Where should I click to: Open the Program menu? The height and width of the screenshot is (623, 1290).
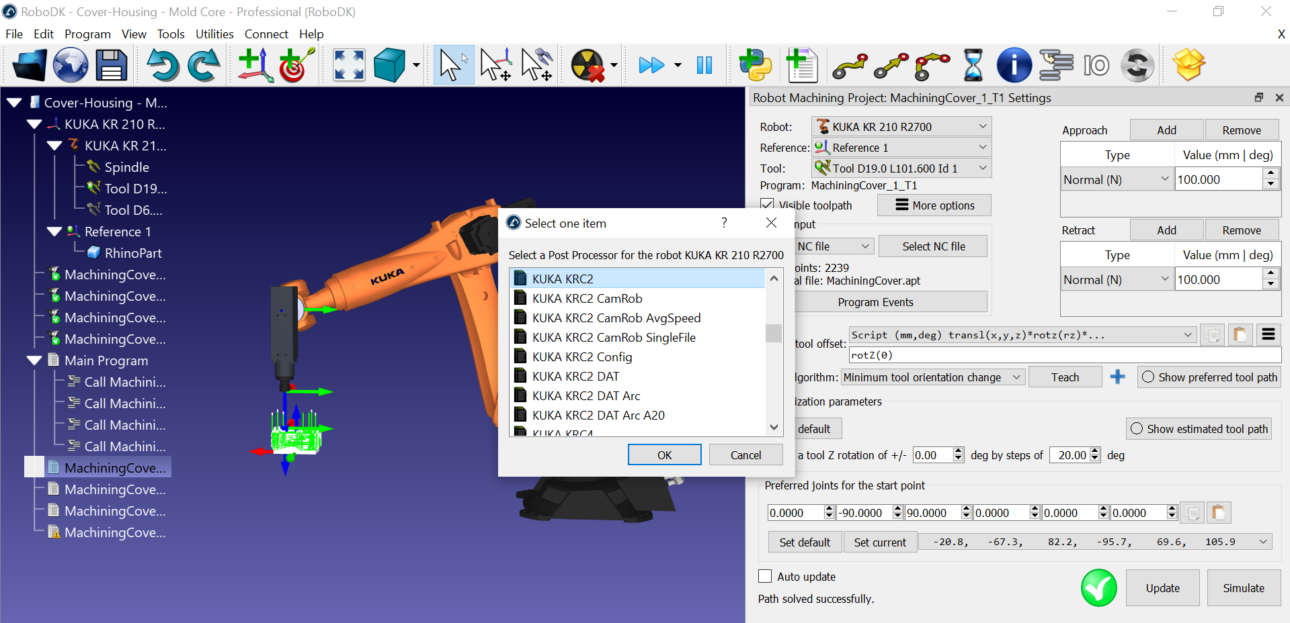pyautogui.click(x=87, y=34)
